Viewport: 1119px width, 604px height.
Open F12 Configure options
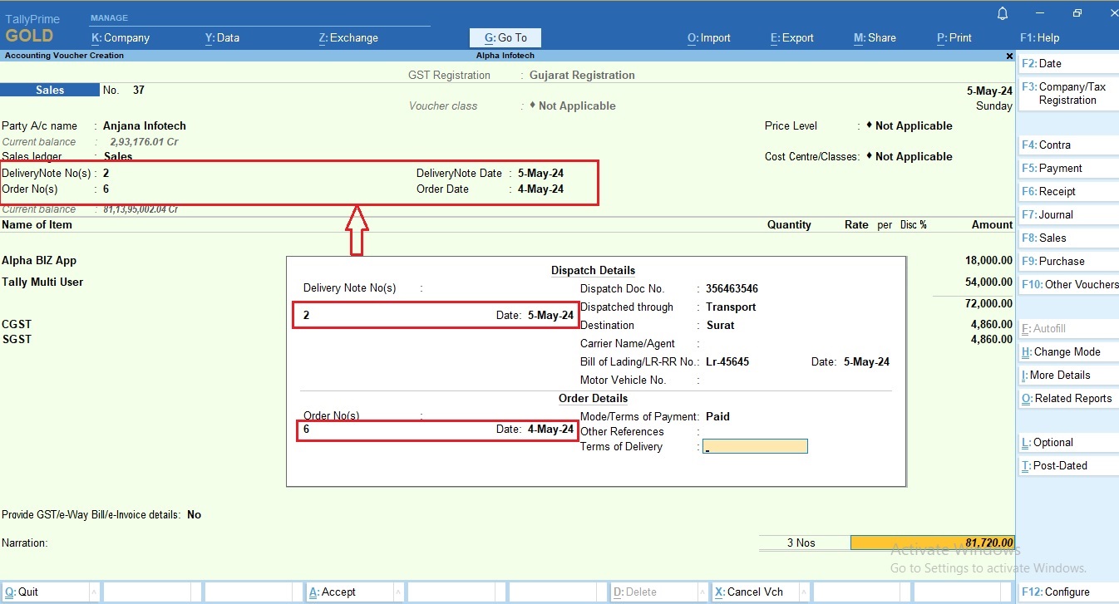[x=1057, y=592]
